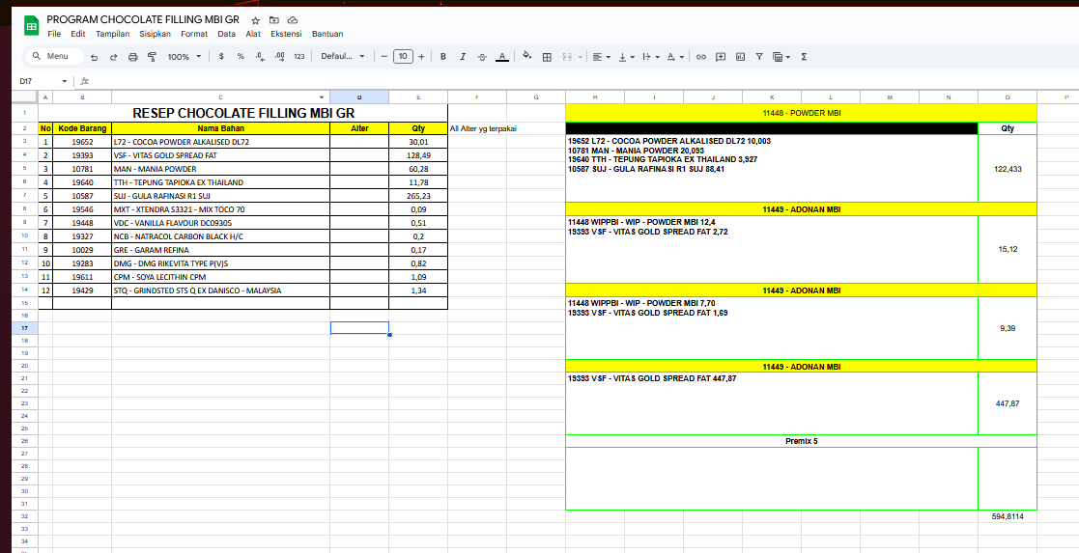Viewport: 1079px width, 553px height.
Task: Insert a link using toolbar icon
Action: coord(701,57)
